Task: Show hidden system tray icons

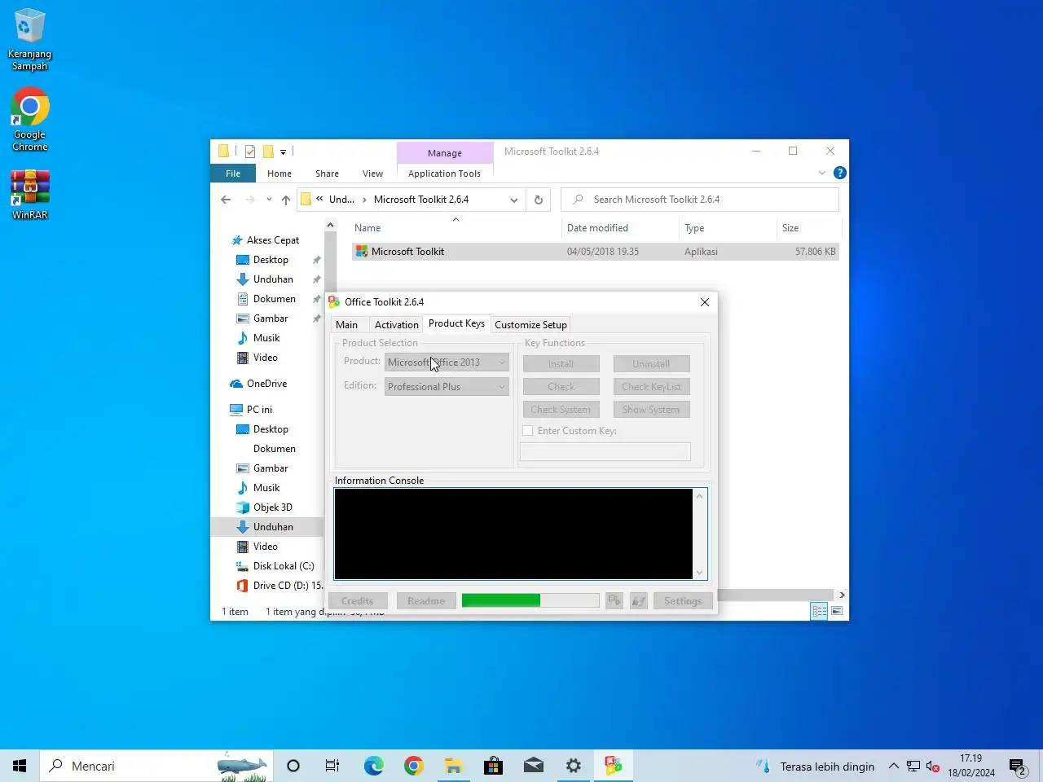Action: (x=894, y=767)
